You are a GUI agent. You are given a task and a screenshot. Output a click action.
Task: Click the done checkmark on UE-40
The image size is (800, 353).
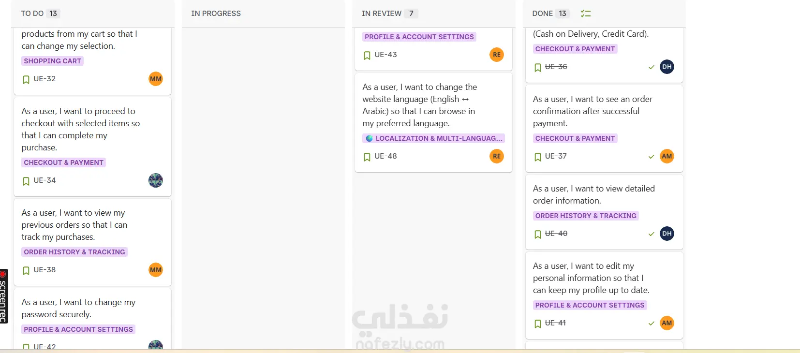click(652, 234)
